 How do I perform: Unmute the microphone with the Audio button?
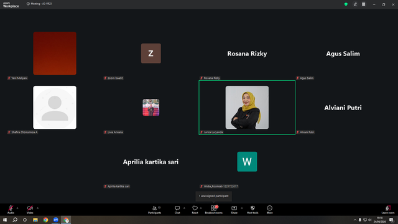pyautogui.click(x=11, y=210)
